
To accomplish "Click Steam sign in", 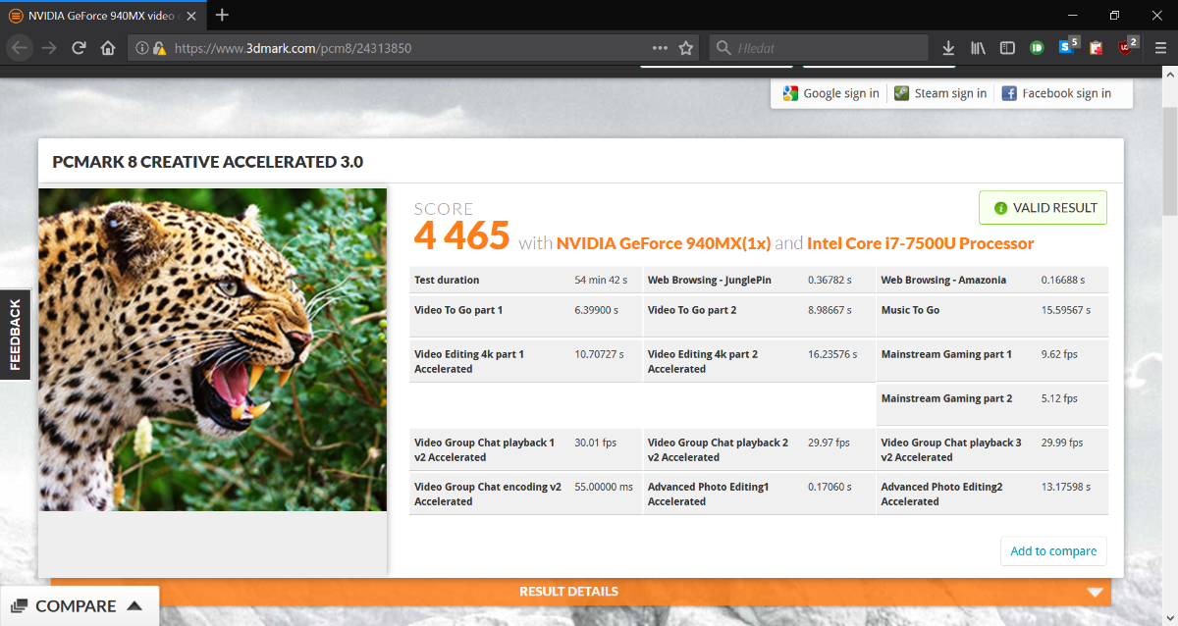I will tap(940, 93).
